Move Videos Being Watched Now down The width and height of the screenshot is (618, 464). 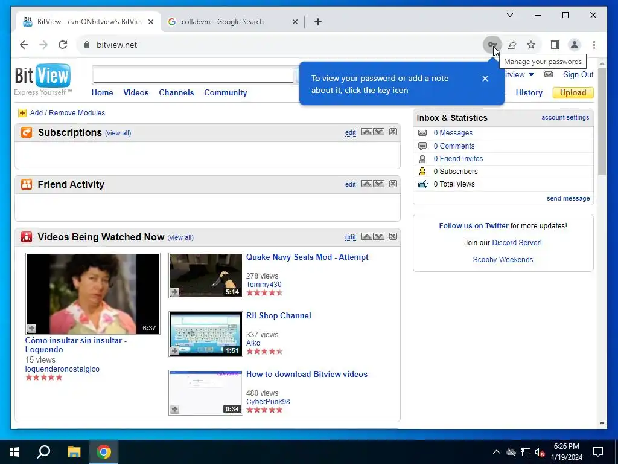tap(379, 236)
